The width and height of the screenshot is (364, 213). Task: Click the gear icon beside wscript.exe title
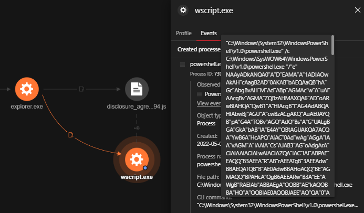pos(183,10)
